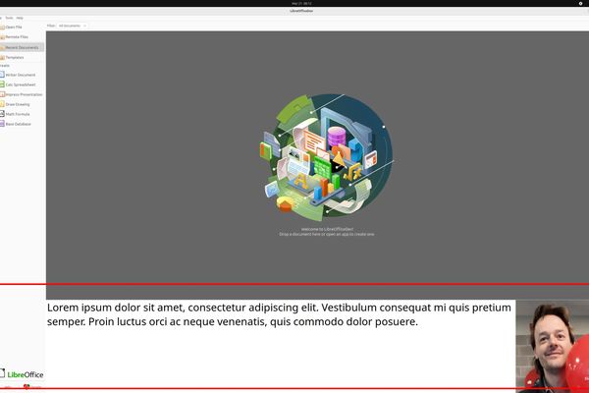Open Remote Files in the sidebar

tap(15, 37)
